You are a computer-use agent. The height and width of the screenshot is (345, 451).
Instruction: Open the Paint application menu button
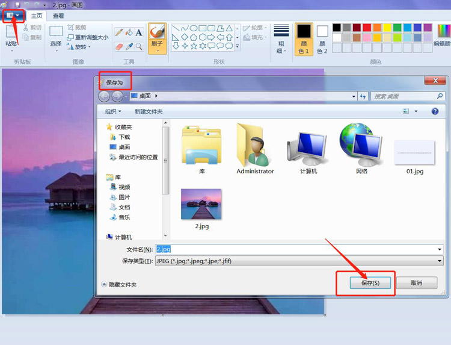tap(13, 16)
